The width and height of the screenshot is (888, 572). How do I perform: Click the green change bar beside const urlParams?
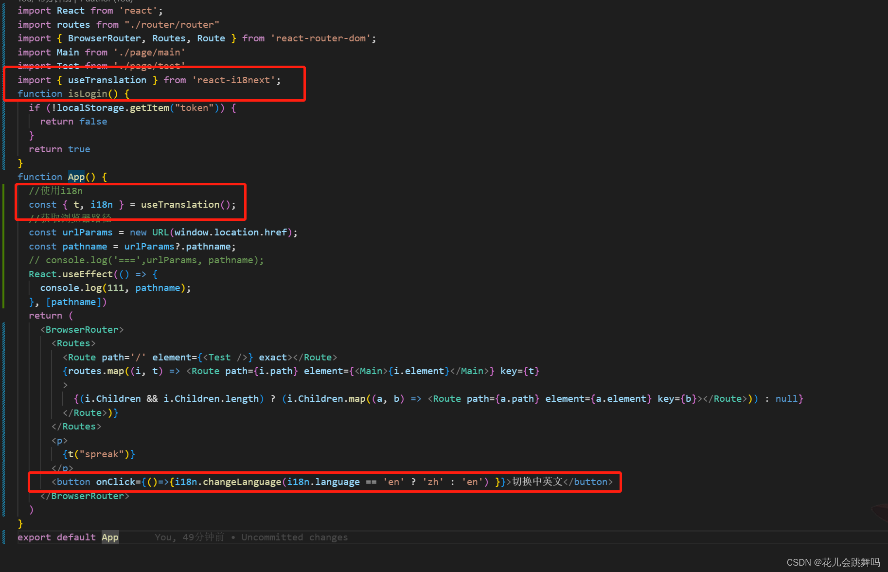pos(4,232)
